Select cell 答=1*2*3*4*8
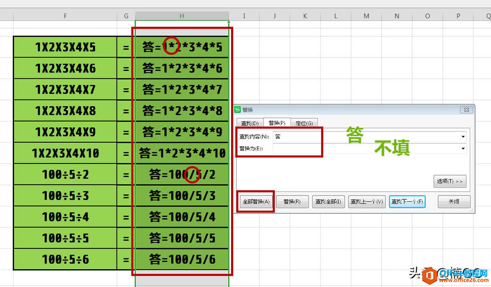Screen dimensions: 491x287 coord(182,111)
